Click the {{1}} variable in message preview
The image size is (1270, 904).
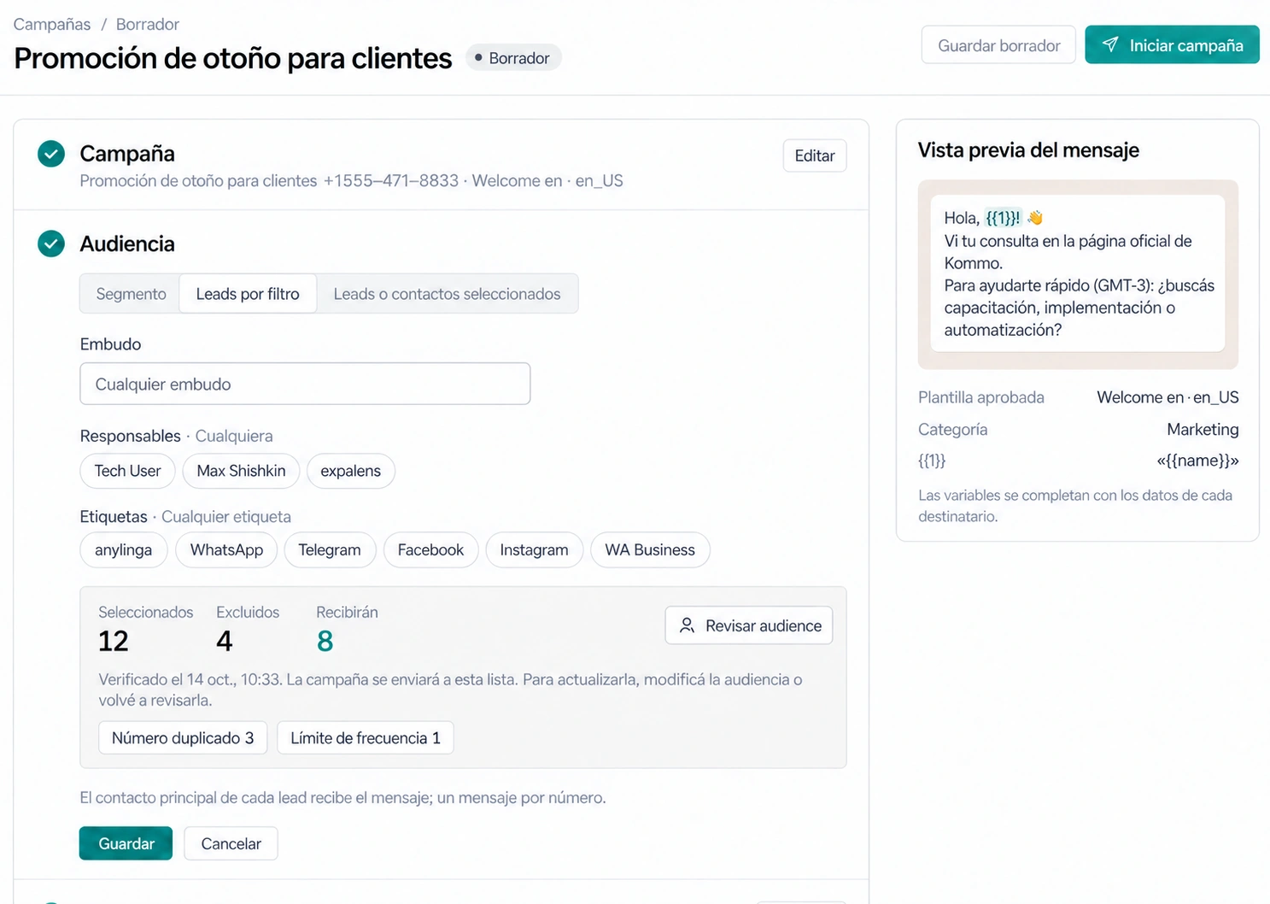(1003, 218)
